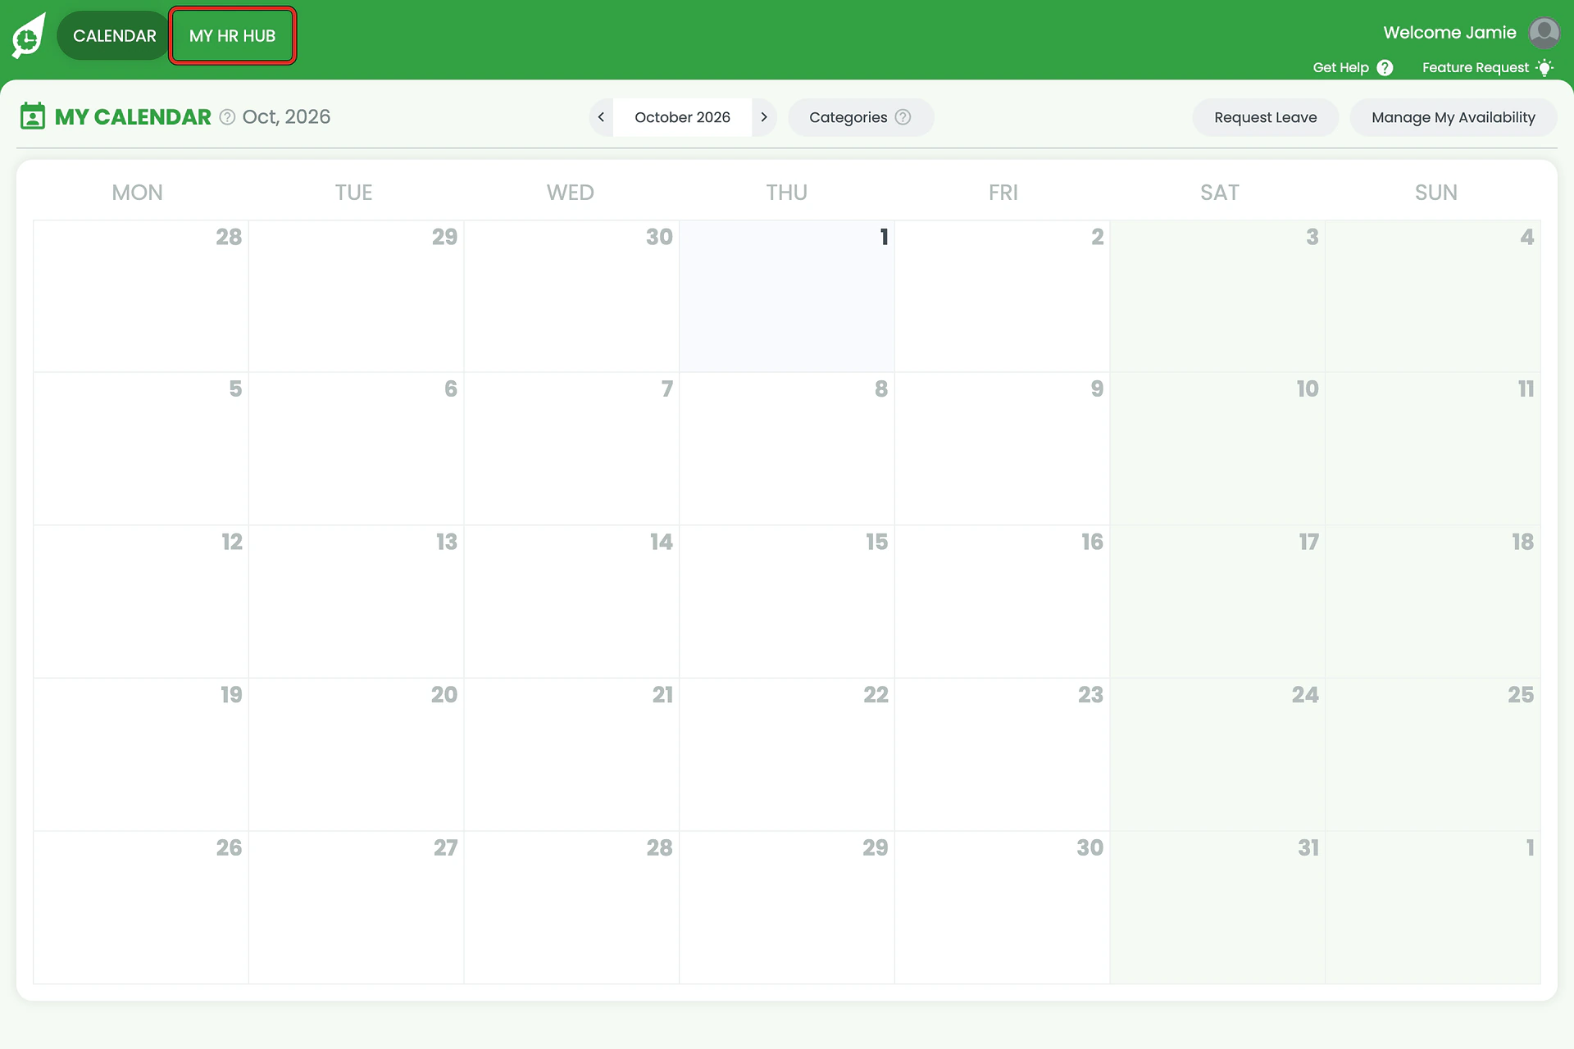
Task: Click Manage My Availability button
Action: 1453,117
